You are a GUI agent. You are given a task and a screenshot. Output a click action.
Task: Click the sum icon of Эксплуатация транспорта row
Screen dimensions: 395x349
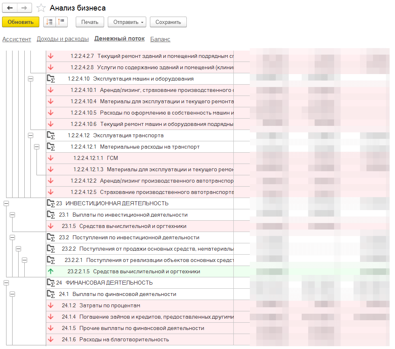pyautogui.click(x=51, y=136)
